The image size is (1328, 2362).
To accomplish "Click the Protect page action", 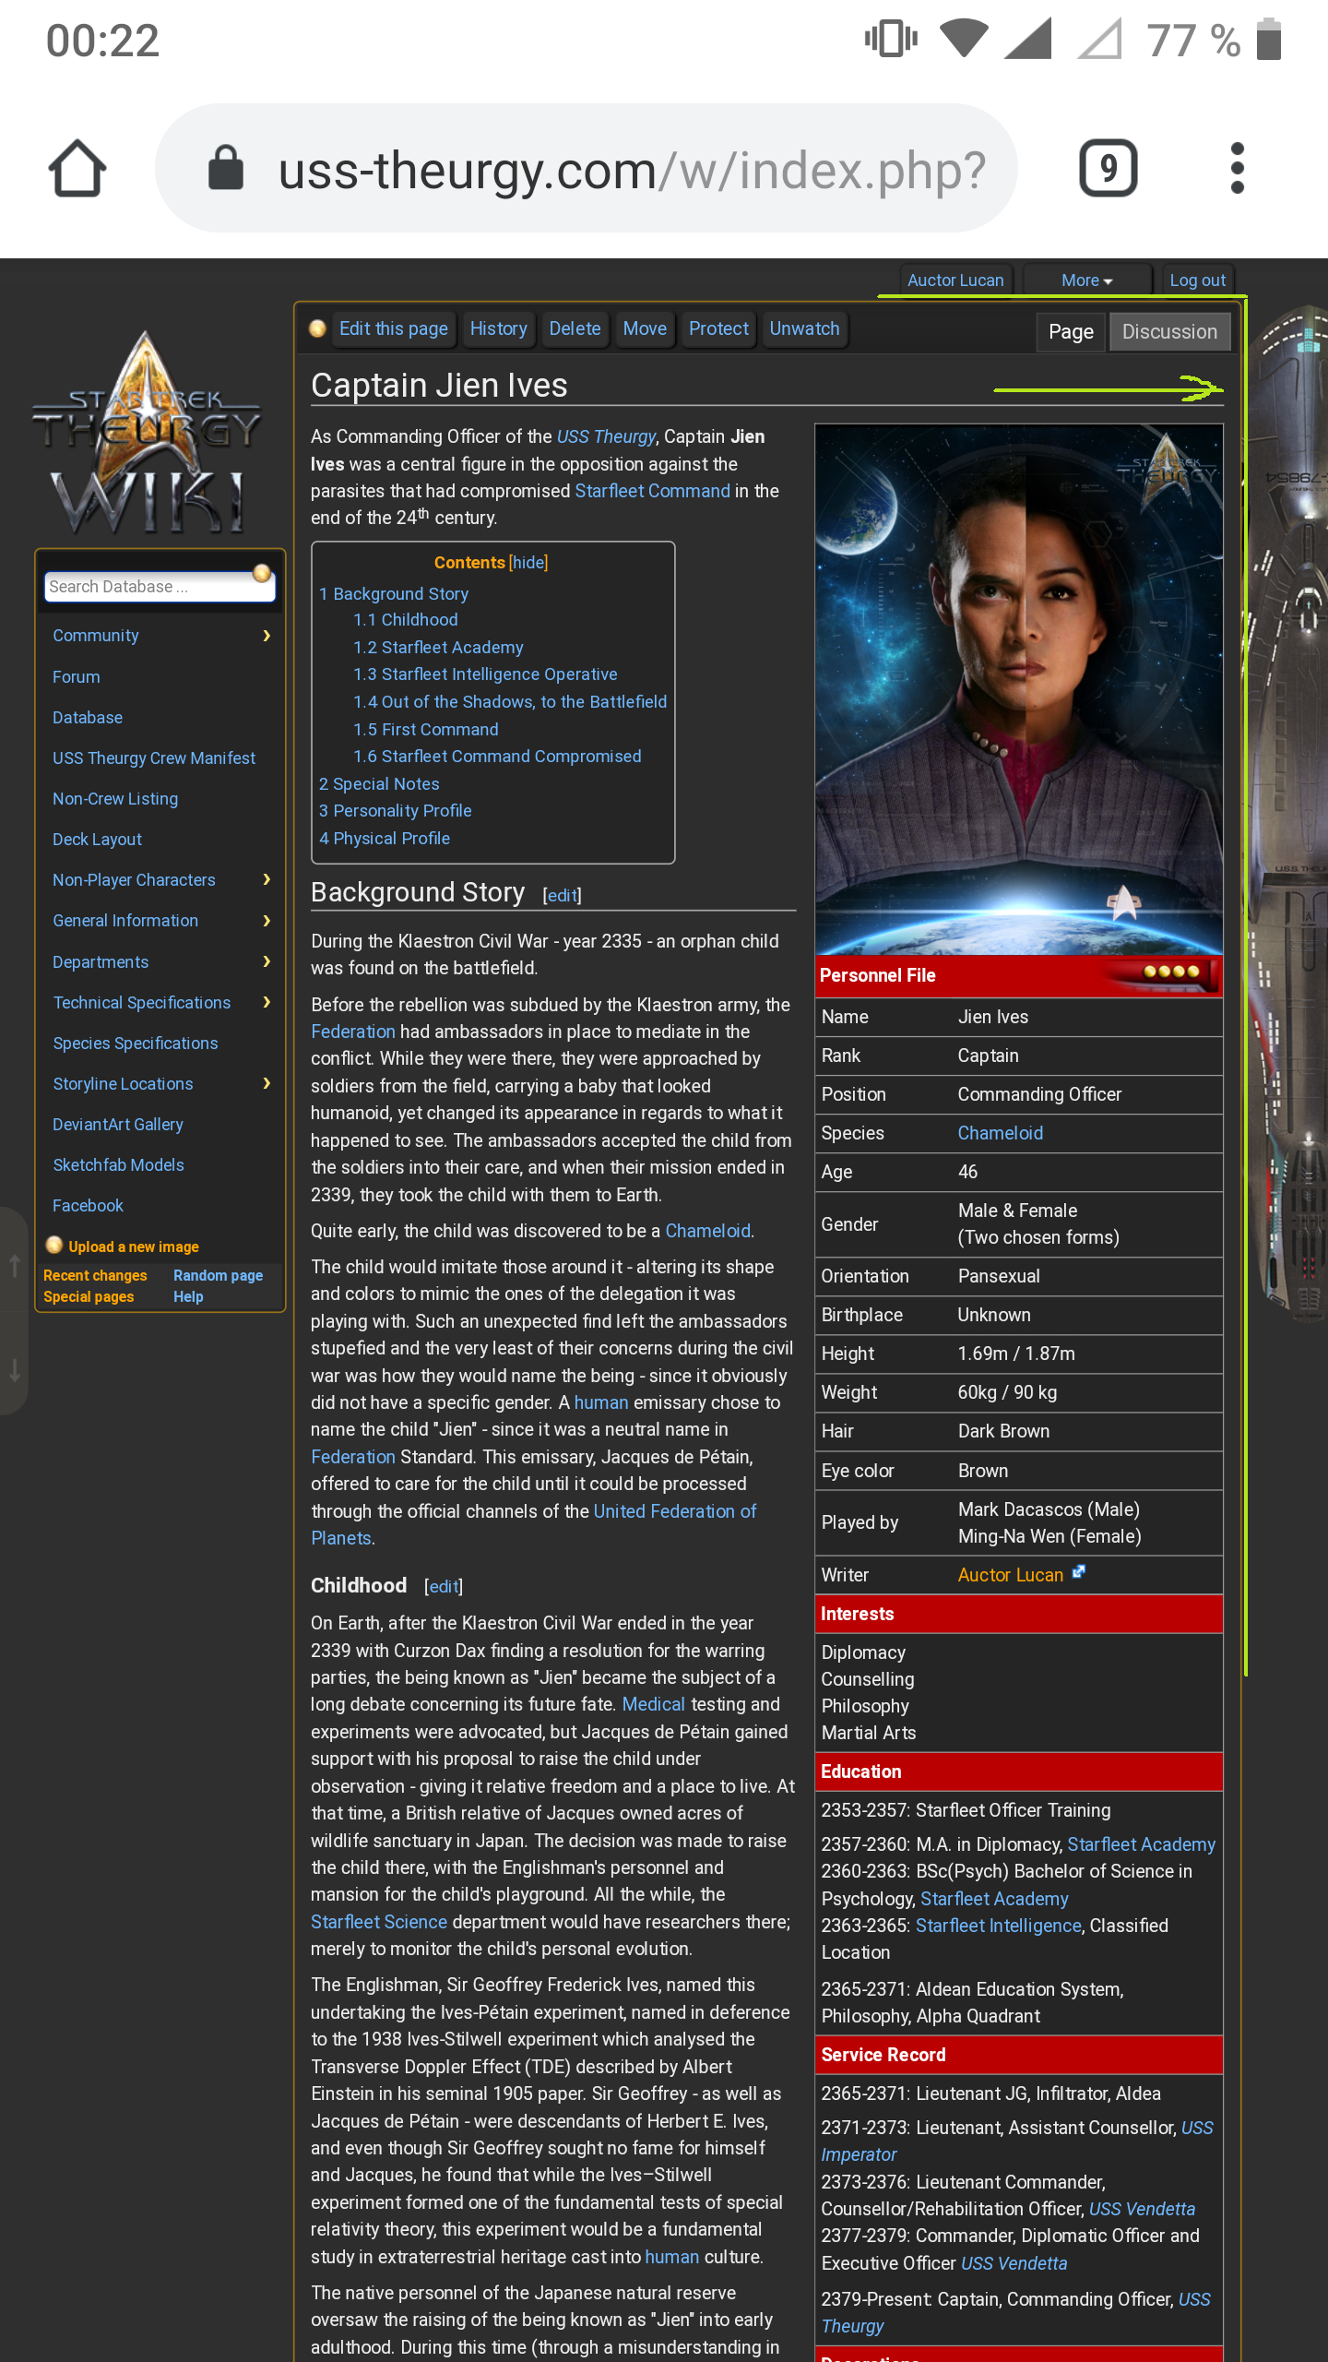I will pos(718,328).
